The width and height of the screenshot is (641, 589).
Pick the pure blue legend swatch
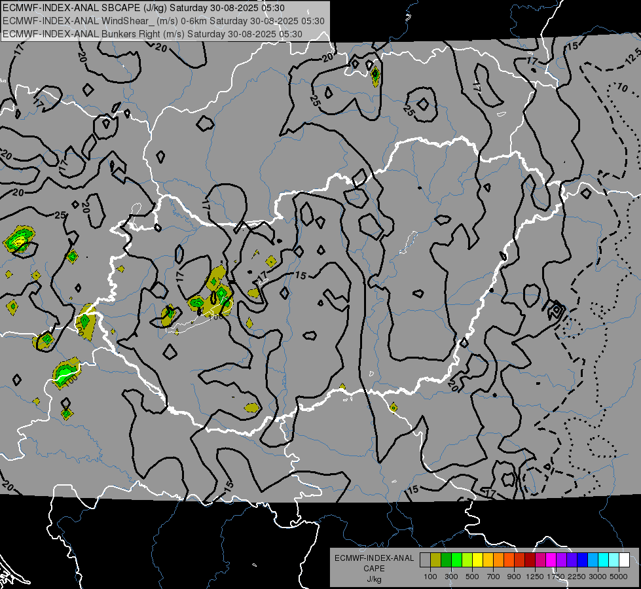click(x=583, y=560)
